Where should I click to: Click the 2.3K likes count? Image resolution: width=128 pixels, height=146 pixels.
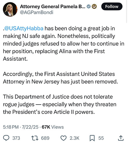74,138
